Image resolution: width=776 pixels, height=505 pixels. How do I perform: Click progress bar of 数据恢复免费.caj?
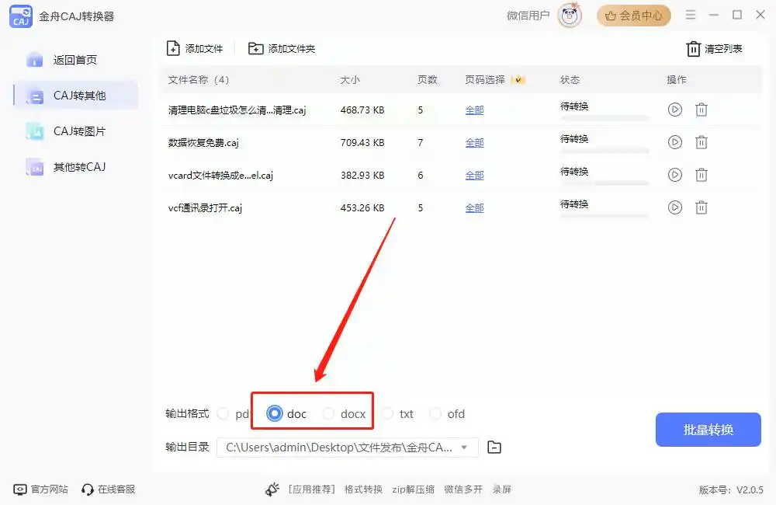605,151
